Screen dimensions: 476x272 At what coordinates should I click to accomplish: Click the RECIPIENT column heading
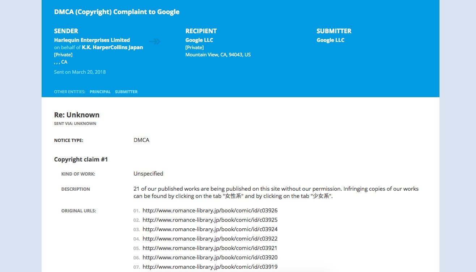[x=201, y=31]
